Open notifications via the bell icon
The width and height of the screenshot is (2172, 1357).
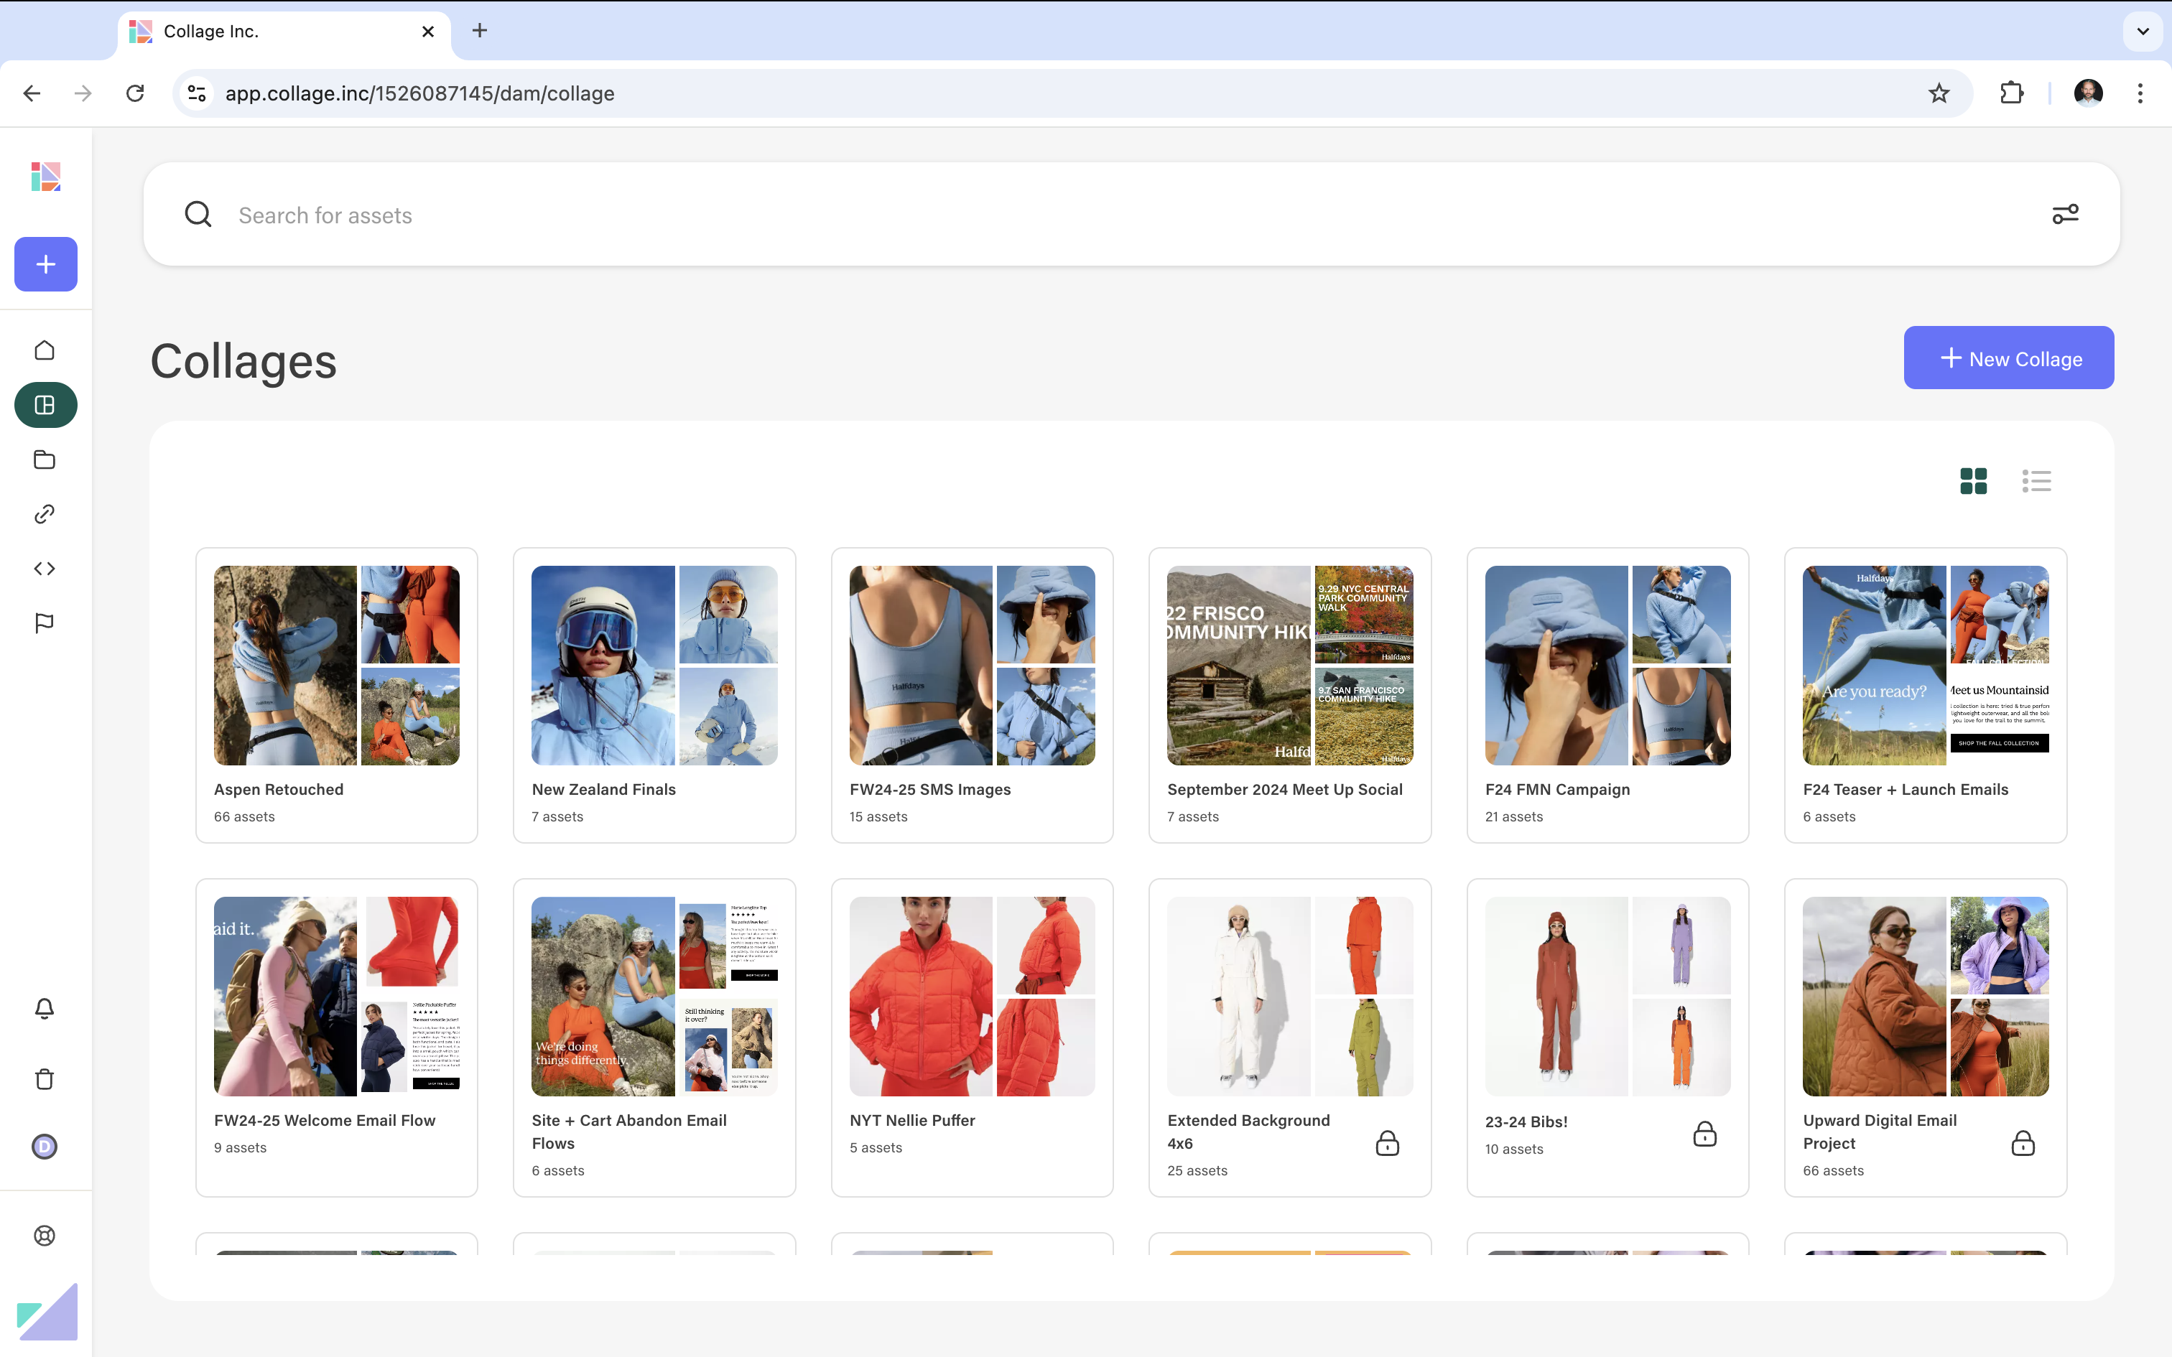(x=44, y=1008)
